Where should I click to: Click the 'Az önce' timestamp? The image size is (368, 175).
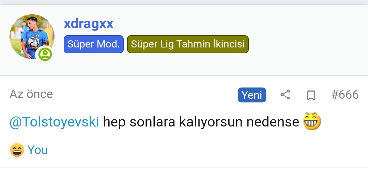(x=31, y=94)
